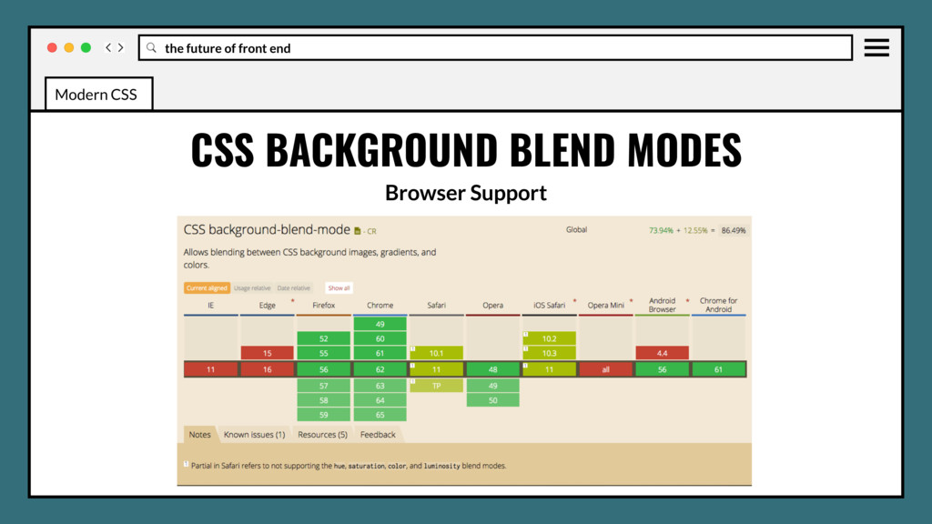Click the Chrome for Android column header
Image resolution: width=932 pixels, height=524 pixels.
point(719,305)
